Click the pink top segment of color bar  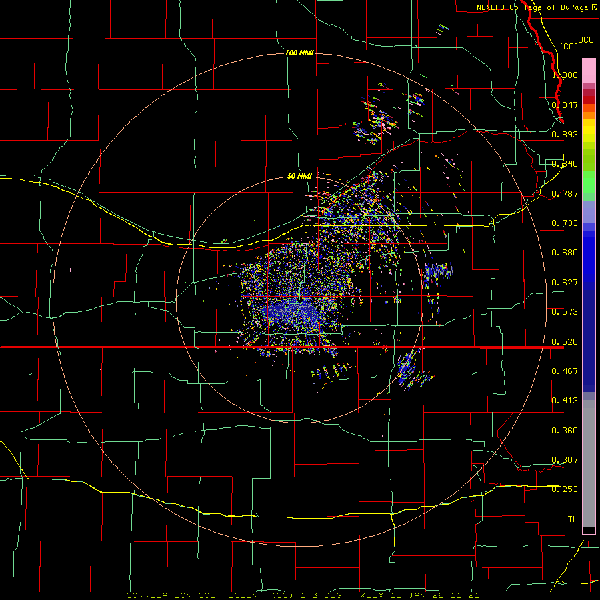(589, 71)
